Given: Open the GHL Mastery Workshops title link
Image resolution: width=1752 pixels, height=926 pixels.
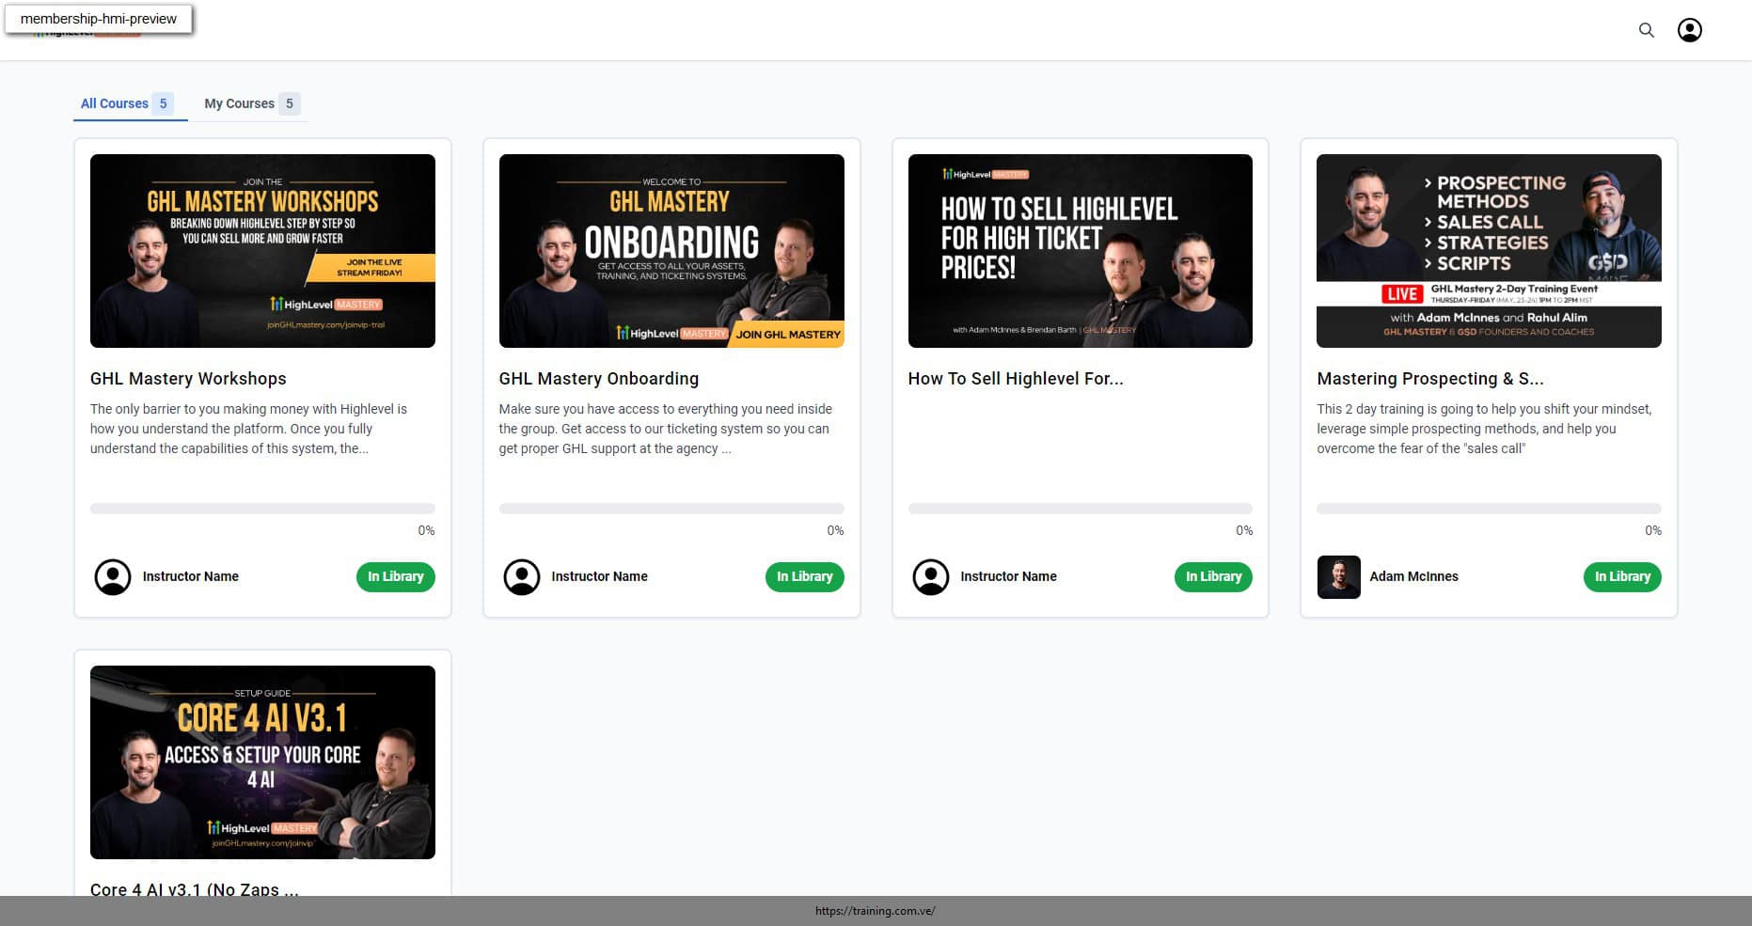Looking at the screenshot, I should (x=188, y=379).
